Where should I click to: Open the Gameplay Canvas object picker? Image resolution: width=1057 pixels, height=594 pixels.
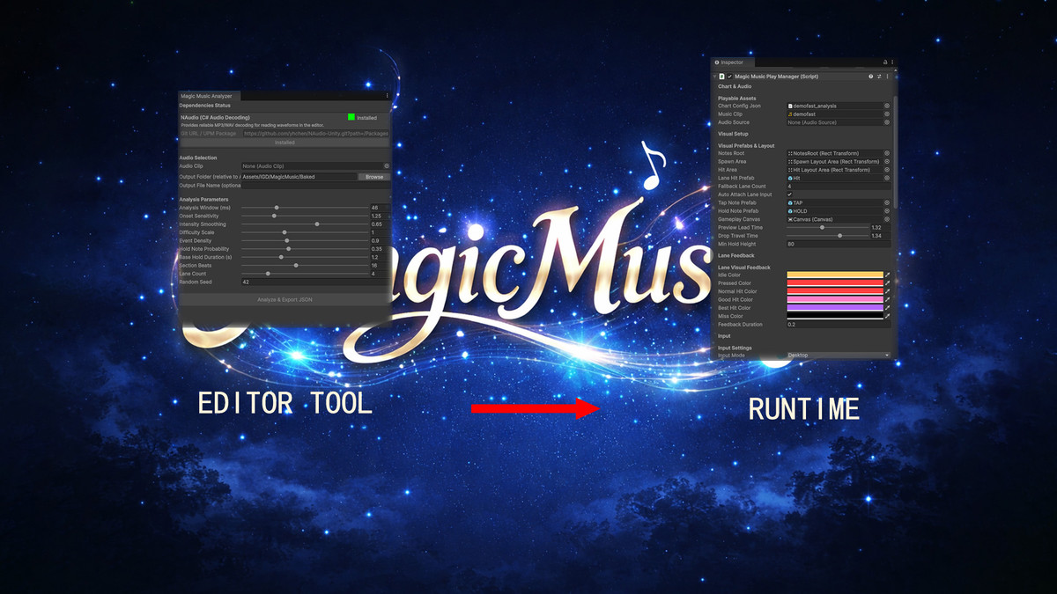[x=887, y=219]
